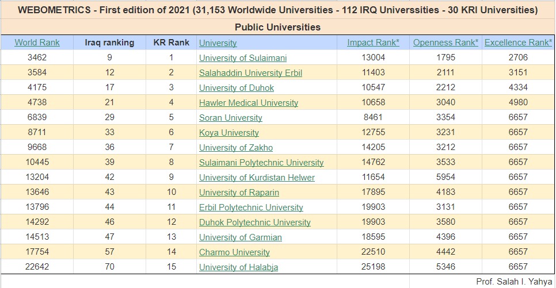
Task: Select impact rank cell 22510
Action: [373, 252]
